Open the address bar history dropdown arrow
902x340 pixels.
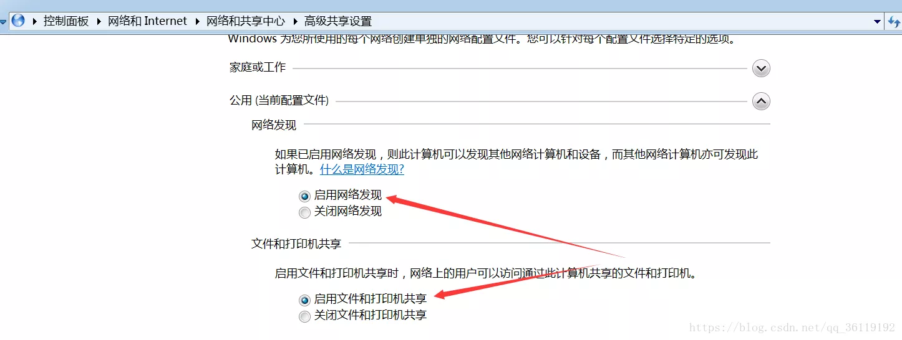coord(878,22)
